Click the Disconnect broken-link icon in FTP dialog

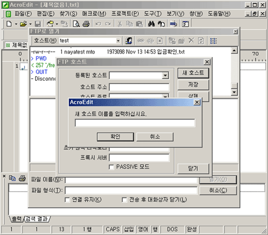(150, 41)
